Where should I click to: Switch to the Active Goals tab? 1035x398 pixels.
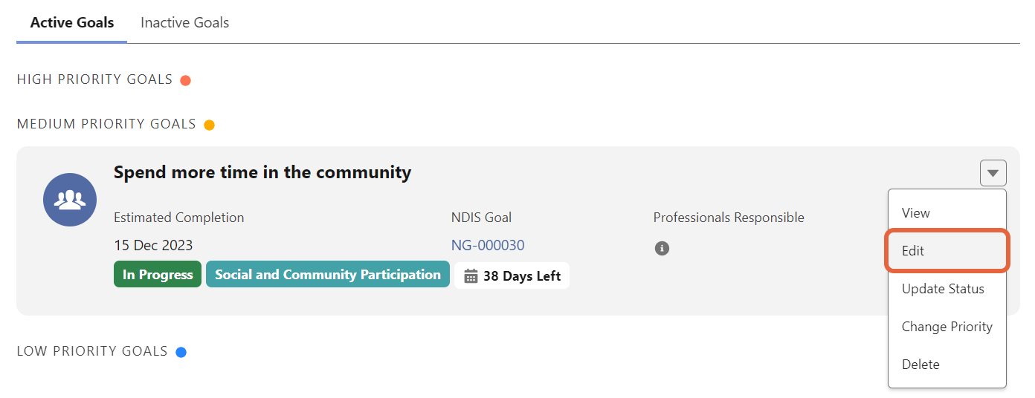(x=72, y=22)
